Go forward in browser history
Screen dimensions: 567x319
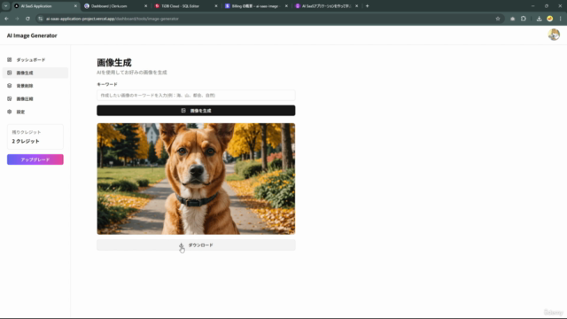pos(17,19)
